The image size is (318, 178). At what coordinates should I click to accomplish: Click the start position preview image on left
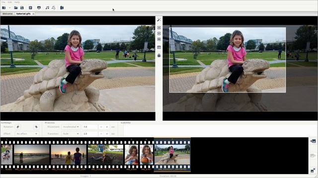[x=78, y=68]
